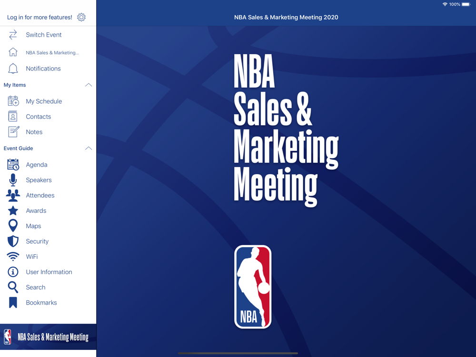Select Switch Event menu item
This screenshot has width=476, height=357.
tap(44, 35)
